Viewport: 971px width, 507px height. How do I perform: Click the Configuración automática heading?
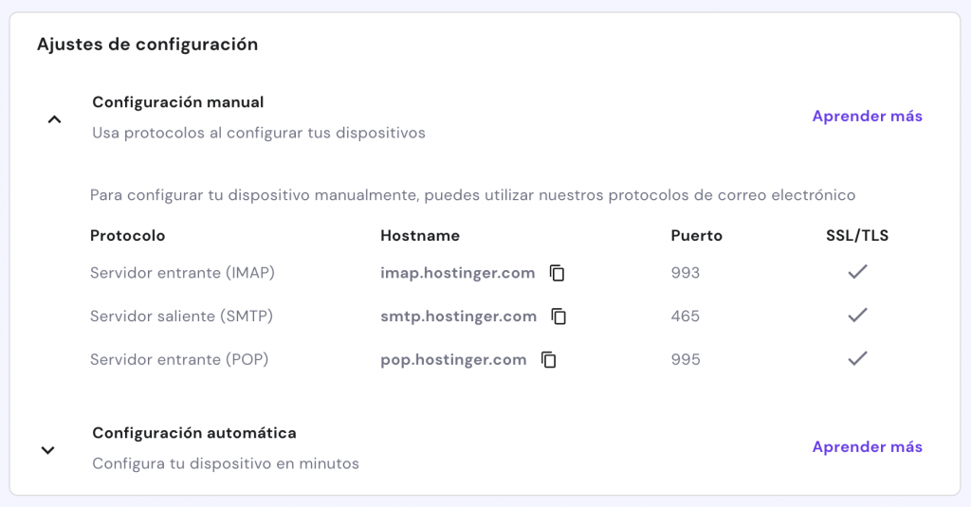tap(194, 433)
